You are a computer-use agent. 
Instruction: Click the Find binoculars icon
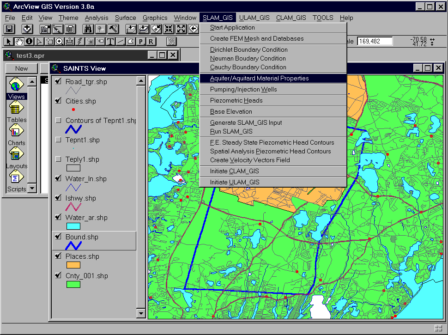(x=88, y=29)
